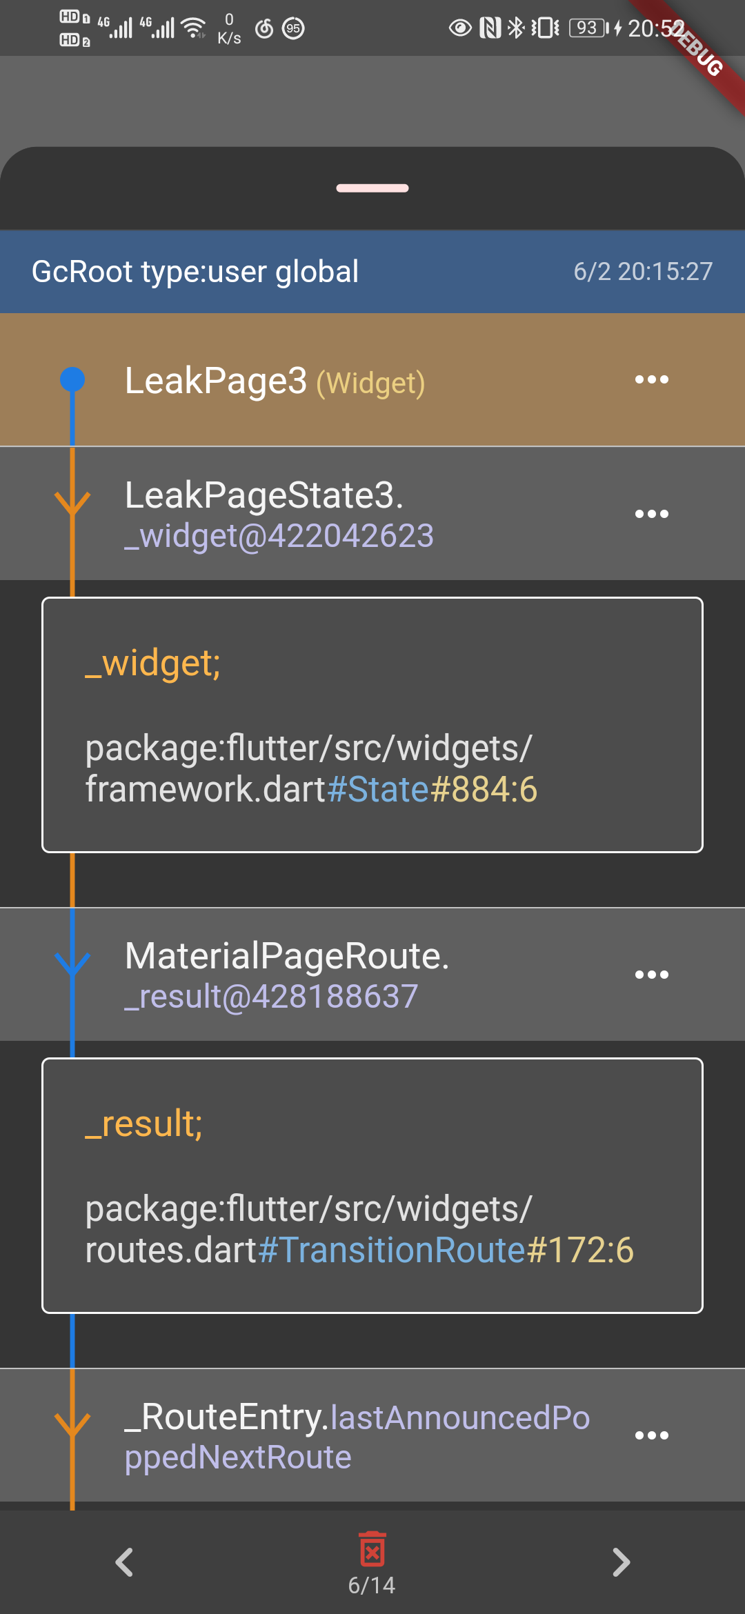Collapse the LeakPageState3._widget node
This screenshot has height=1614, width=745.
[x=72, y=504]
